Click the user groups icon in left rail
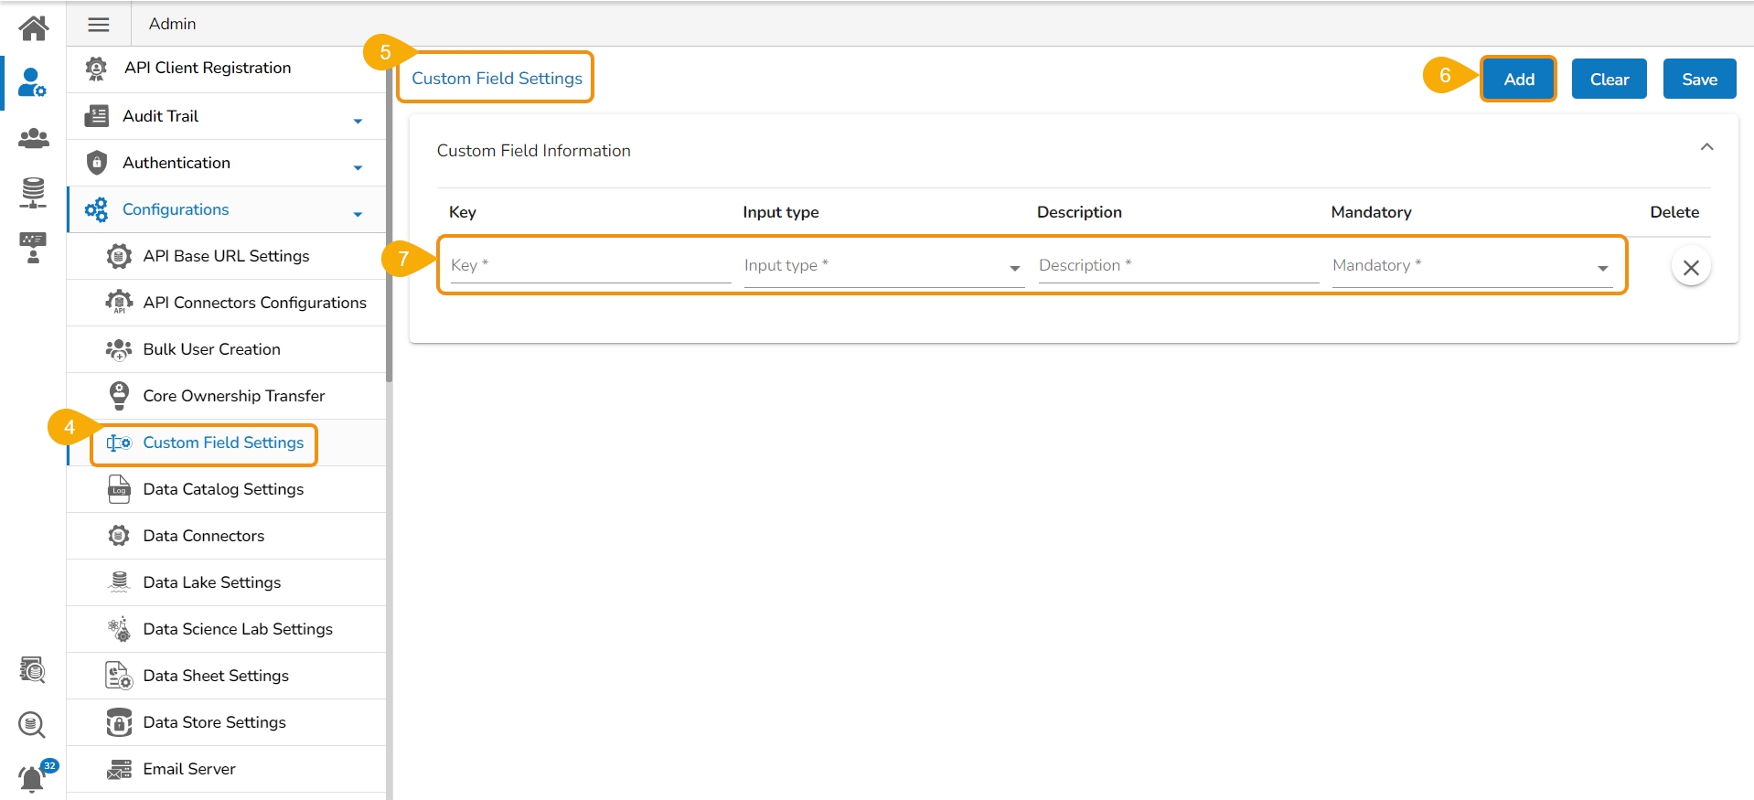The height and width of the screenshot is (800, 1754). pos(34,138)
